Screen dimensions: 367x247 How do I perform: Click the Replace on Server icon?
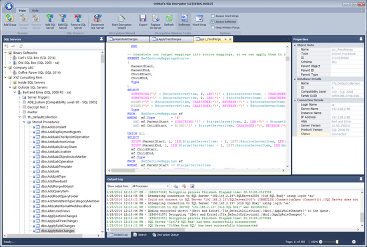click(155, 21)
